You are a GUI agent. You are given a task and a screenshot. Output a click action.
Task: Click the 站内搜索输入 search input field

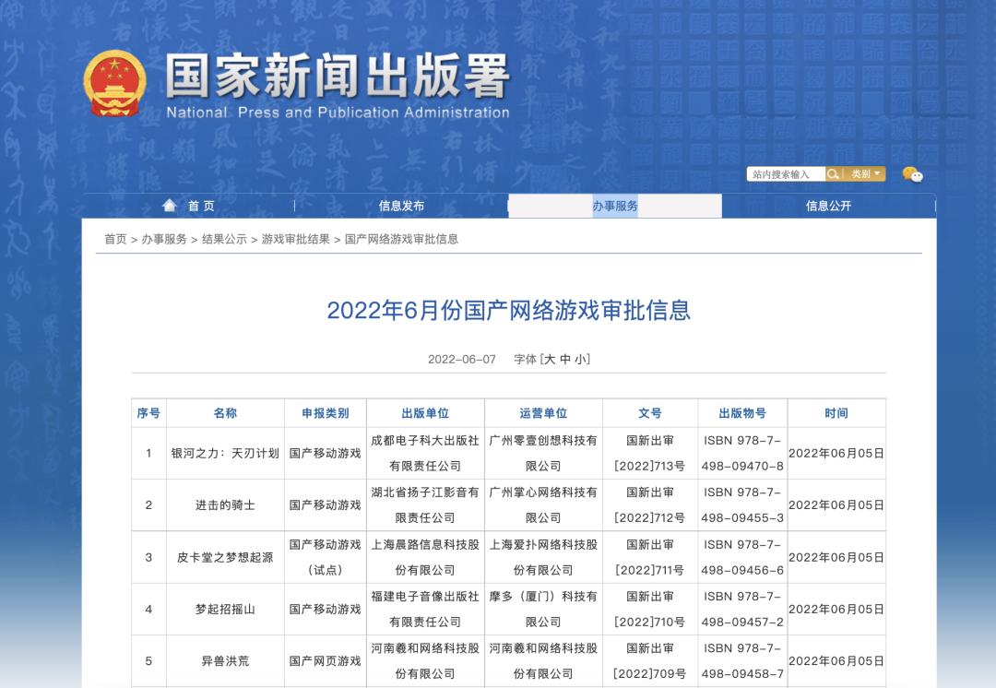pos(784,173)
